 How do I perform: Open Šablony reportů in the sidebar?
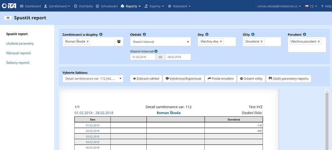tap(18, 63)
